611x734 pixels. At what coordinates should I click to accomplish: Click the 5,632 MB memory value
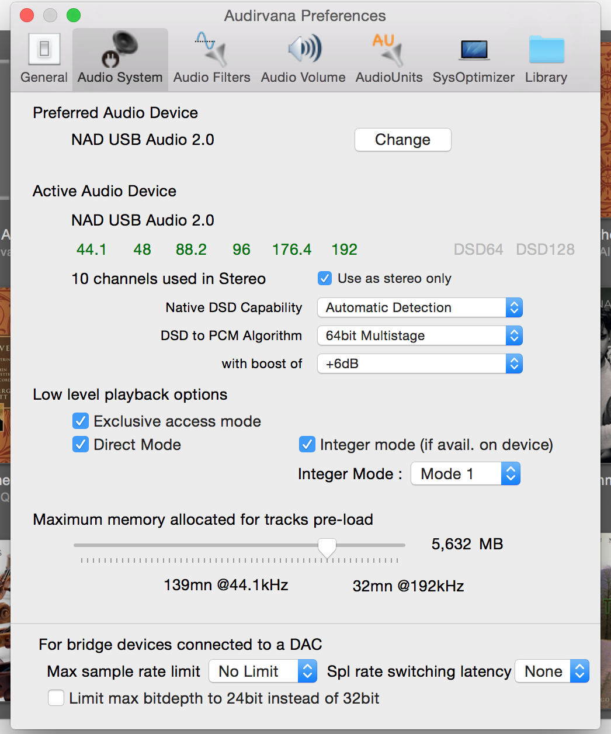tap(467, 544)
